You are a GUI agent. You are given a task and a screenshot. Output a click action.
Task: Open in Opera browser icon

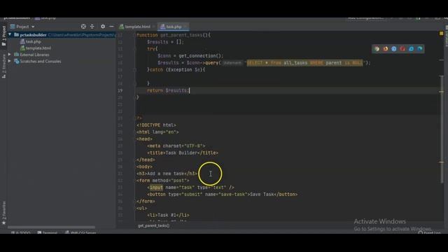(x=402, y=49)
